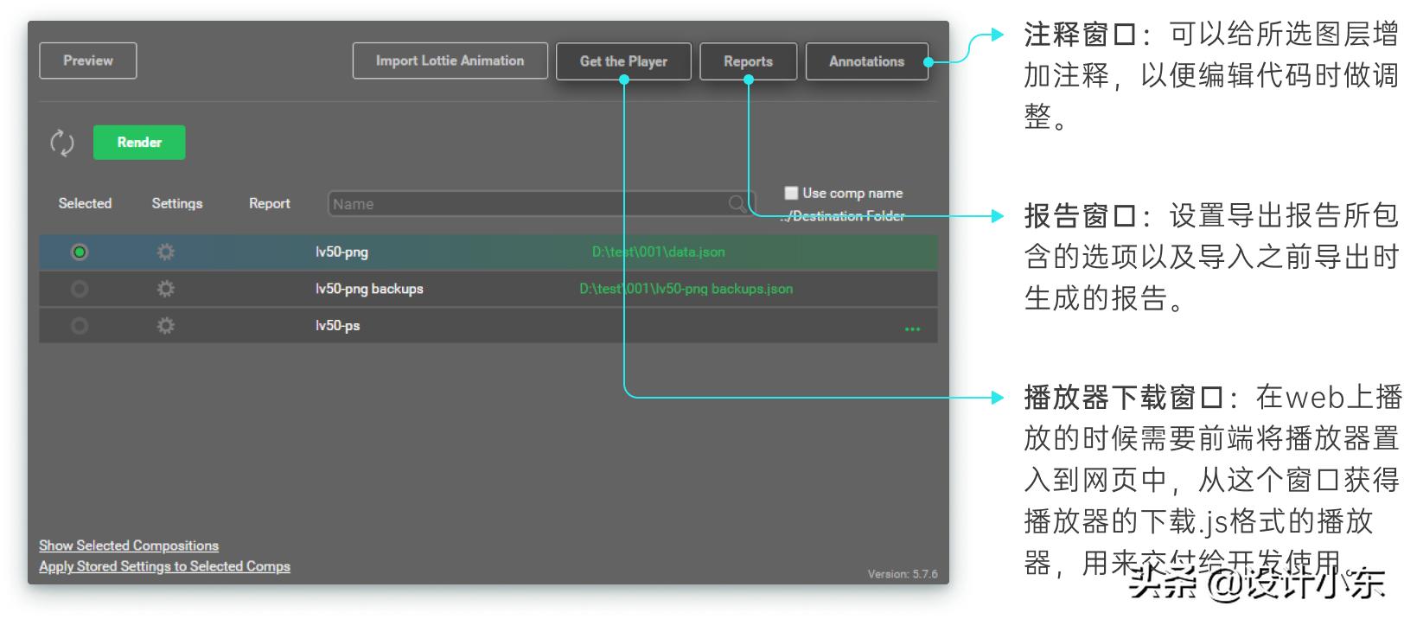Select the lv50-png backups composition radio

pyautogui.click(x=80, y=289)
